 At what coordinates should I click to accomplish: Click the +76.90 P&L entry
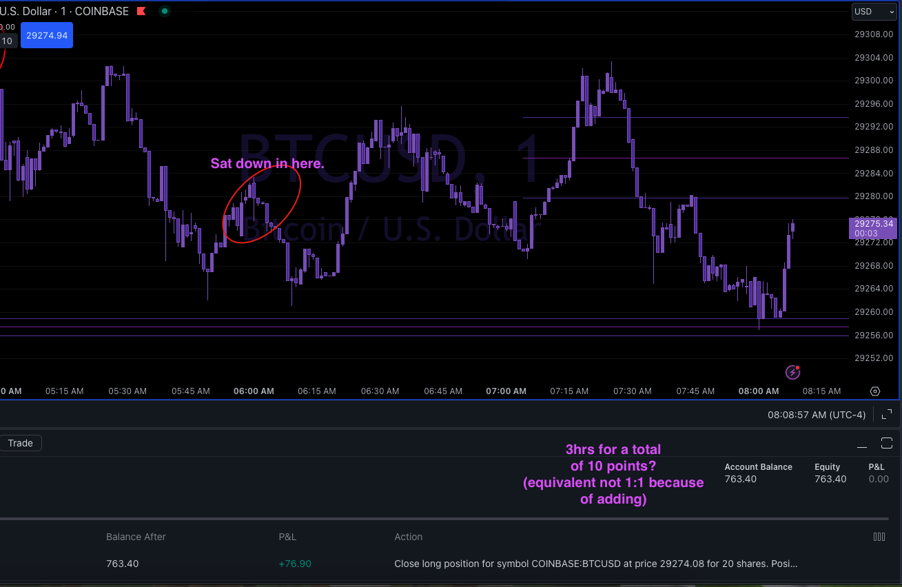click(x=295, y=563)
